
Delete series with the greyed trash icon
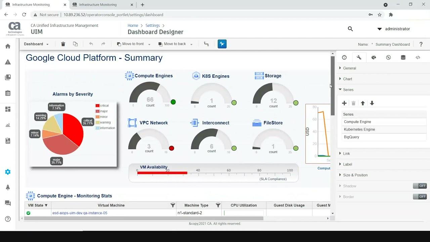[353, 103]
